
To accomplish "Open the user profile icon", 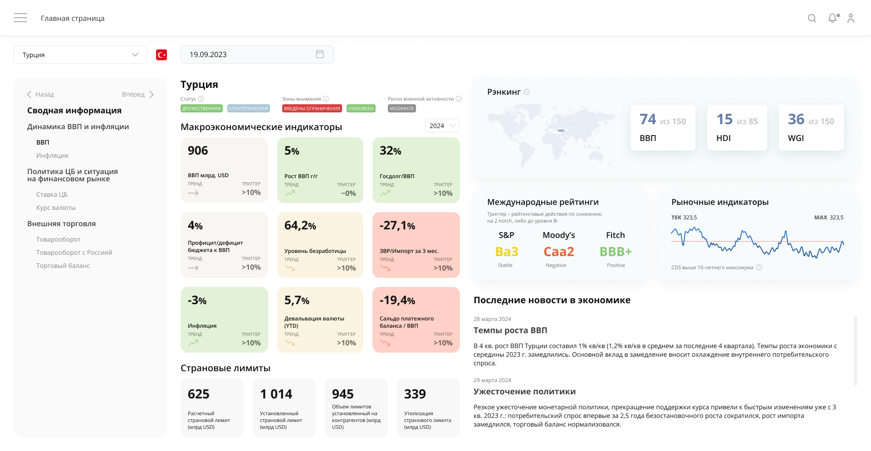I will (x=851, y=18).
